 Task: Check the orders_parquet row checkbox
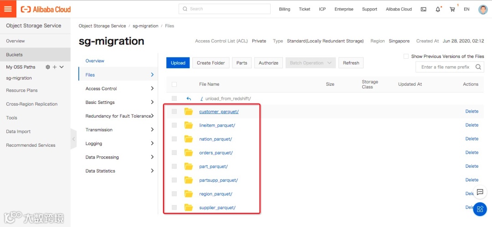pos(174,153)
